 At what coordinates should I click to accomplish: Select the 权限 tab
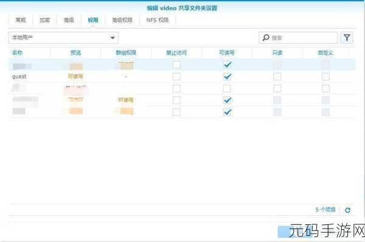(x=93, y=20)
